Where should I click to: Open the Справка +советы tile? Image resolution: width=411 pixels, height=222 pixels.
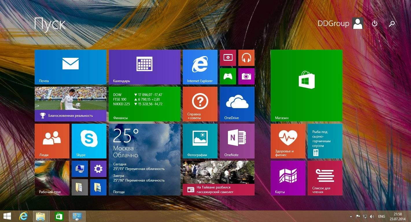pos(200,104)
